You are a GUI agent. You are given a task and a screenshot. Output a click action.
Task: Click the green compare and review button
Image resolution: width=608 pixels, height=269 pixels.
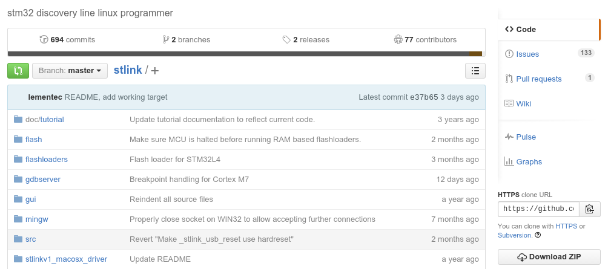click(x=18, y=71)
